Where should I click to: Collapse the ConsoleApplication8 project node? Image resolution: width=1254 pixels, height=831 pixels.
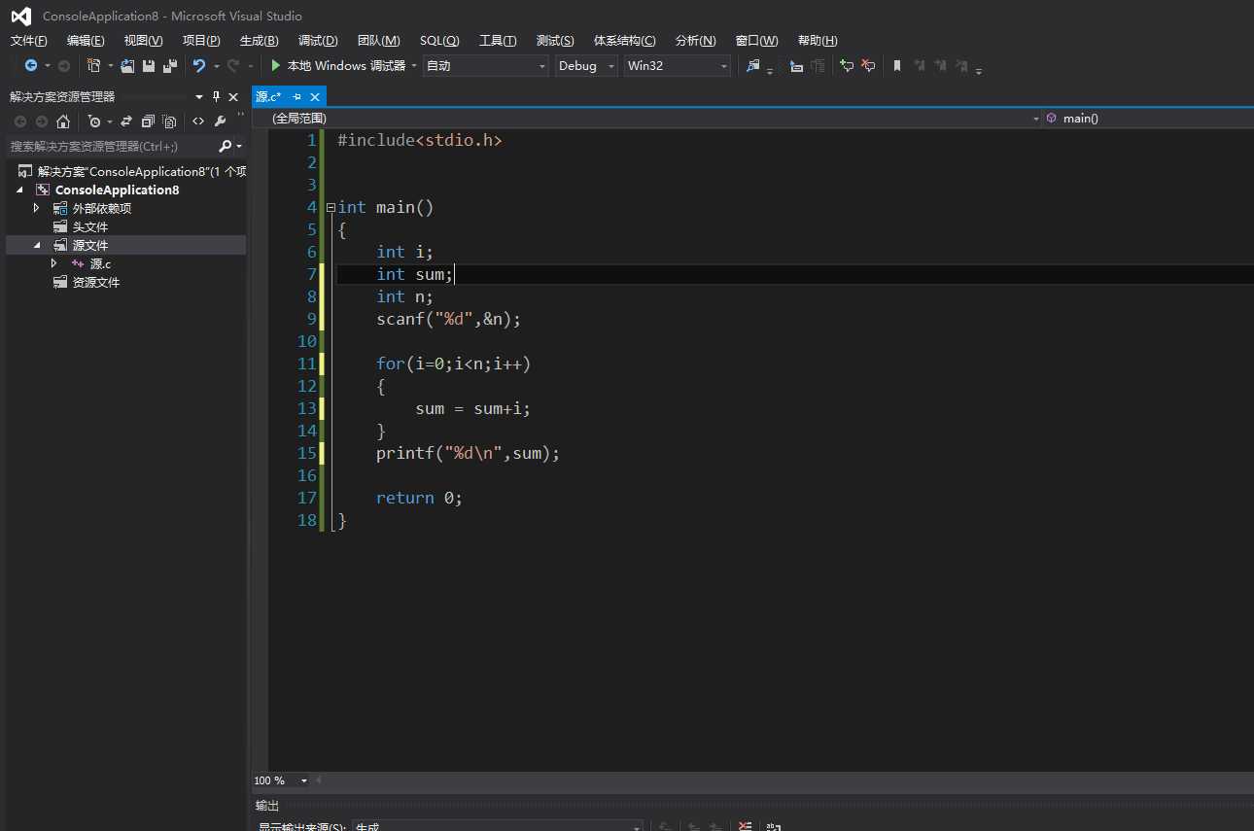tap(19, 190)
